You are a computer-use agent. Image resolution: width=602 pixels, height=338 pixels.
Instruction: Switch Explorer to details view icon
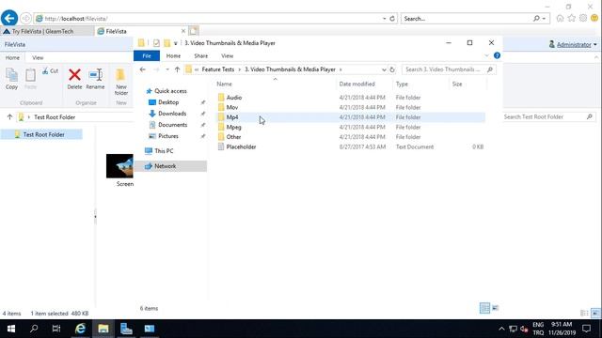pos(484,308)
